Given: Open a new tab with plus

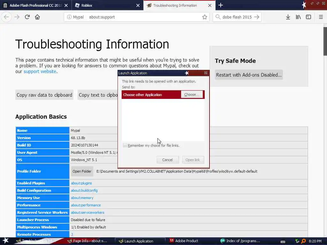Looking at the screenshot, I should tap(221, 5).
